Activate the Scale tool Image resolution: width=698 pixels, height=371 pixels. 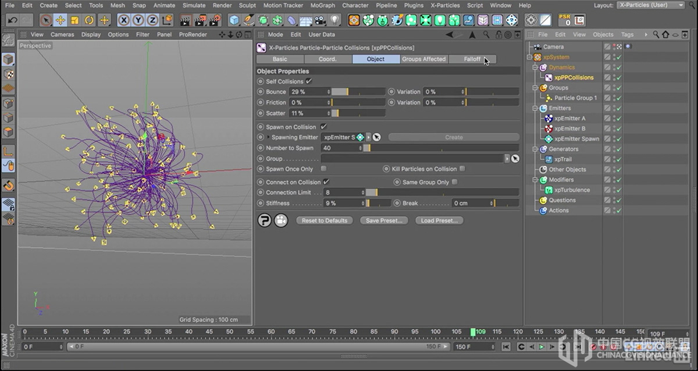(75, 20)
